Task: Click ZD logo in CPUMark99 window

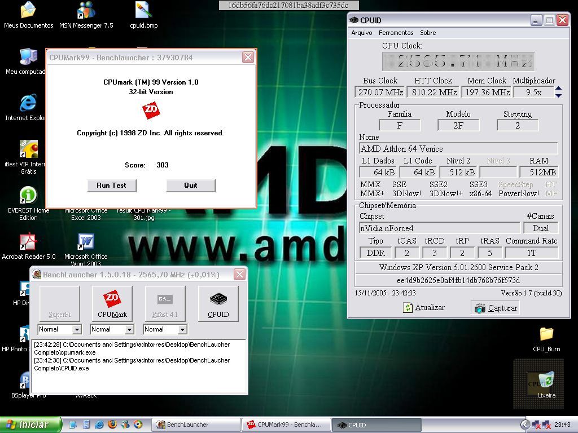Action: [151, 110]
